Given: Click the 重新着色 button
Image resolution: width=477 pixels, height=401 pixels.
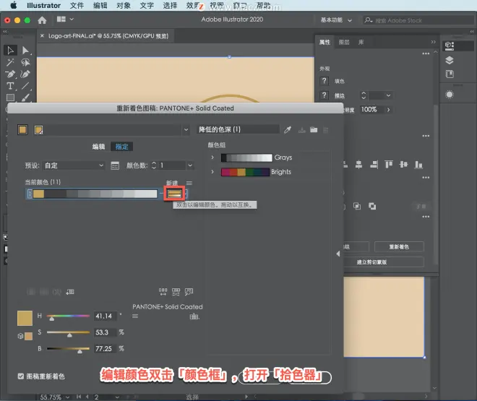Looking at the screenshot, I should click(x=399, y=247).
